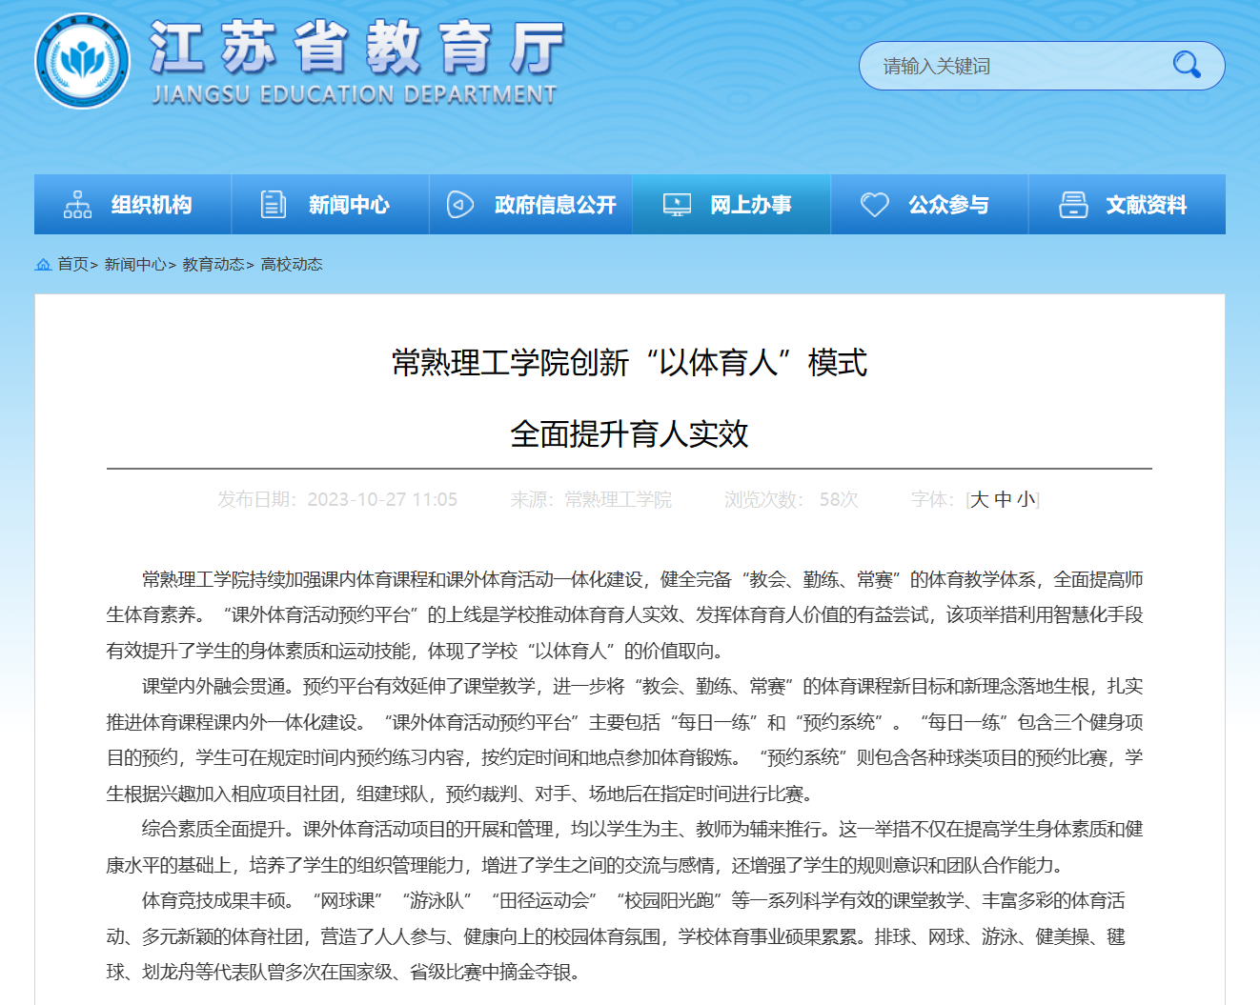Click the 政府信息公开 circular icon

(x=460, y=205)
